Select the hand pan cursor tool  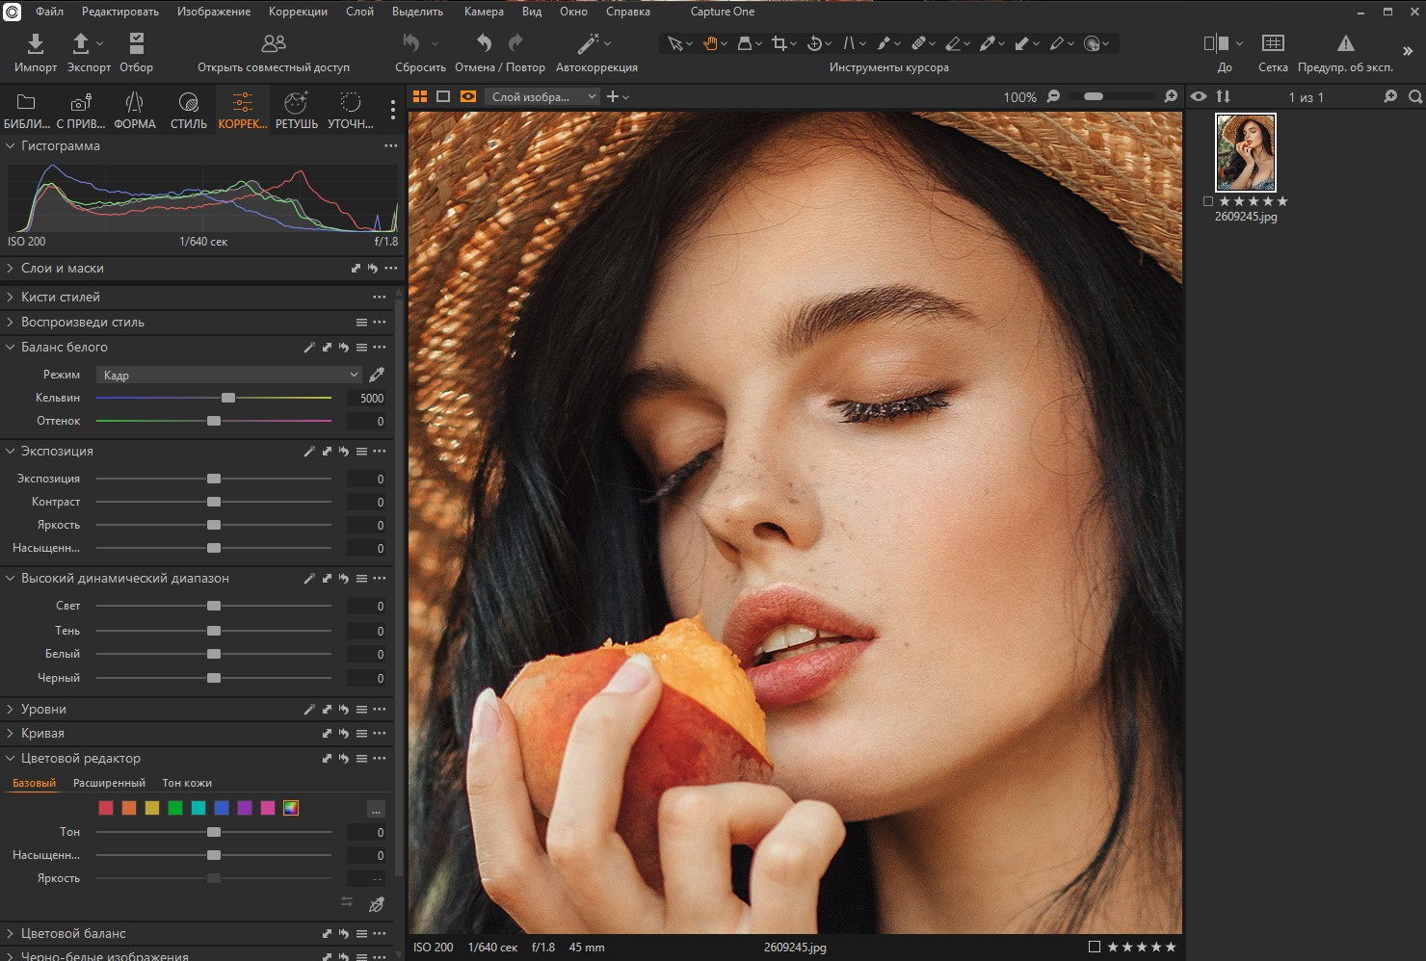(x=710, y=43)
